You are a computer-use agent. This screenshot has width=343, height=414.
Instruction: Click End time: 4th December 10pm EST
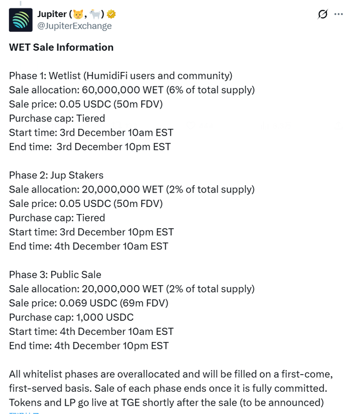click(88, 345)
